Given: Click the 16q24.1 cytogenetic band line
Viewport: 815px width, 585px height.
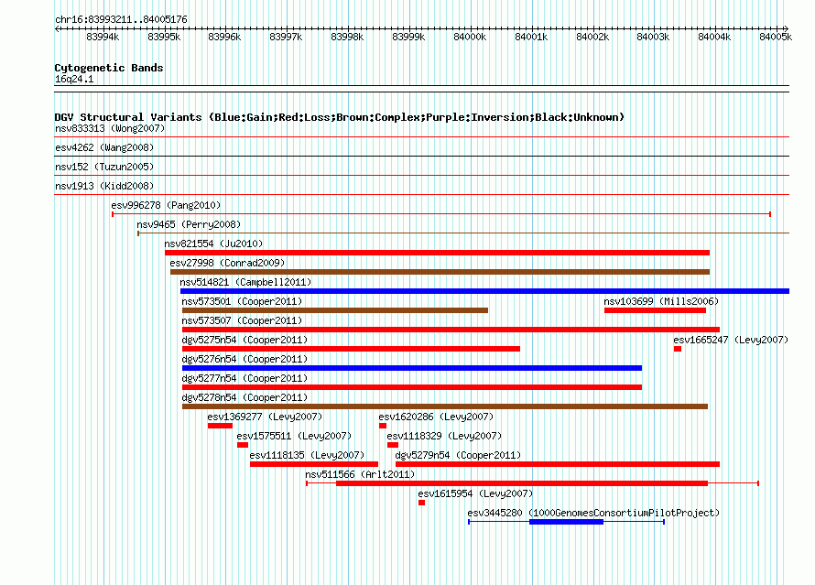Looking at the screenshot, I should (x=421, y=89).
